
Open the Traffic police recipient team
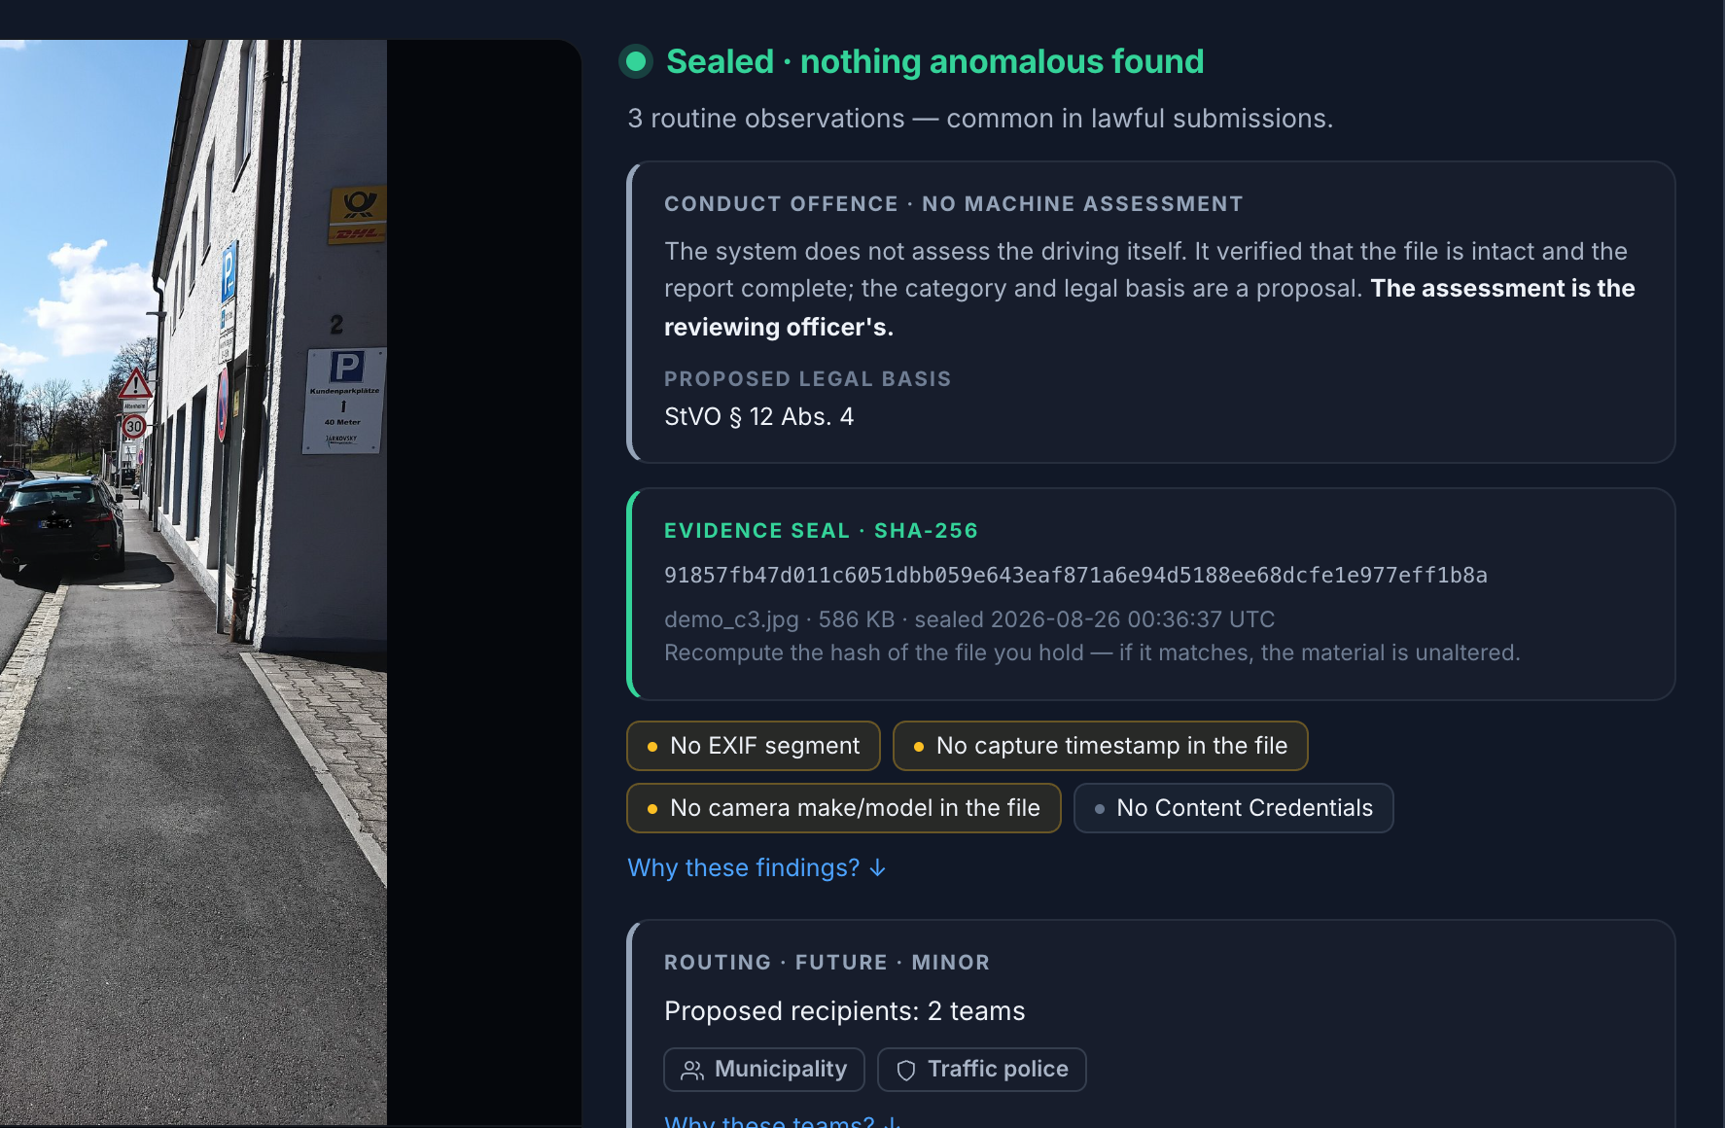pyautogui.click(x=982, y=1070)
